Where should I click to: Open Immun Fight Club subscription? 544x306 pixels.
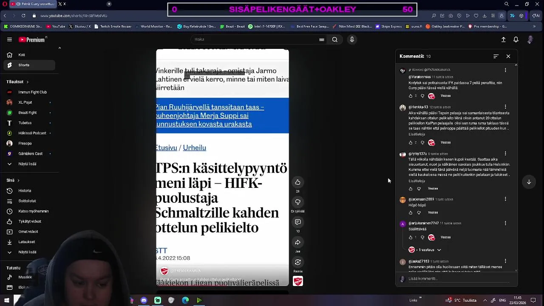pyautogui.click(x=29, y=92)
